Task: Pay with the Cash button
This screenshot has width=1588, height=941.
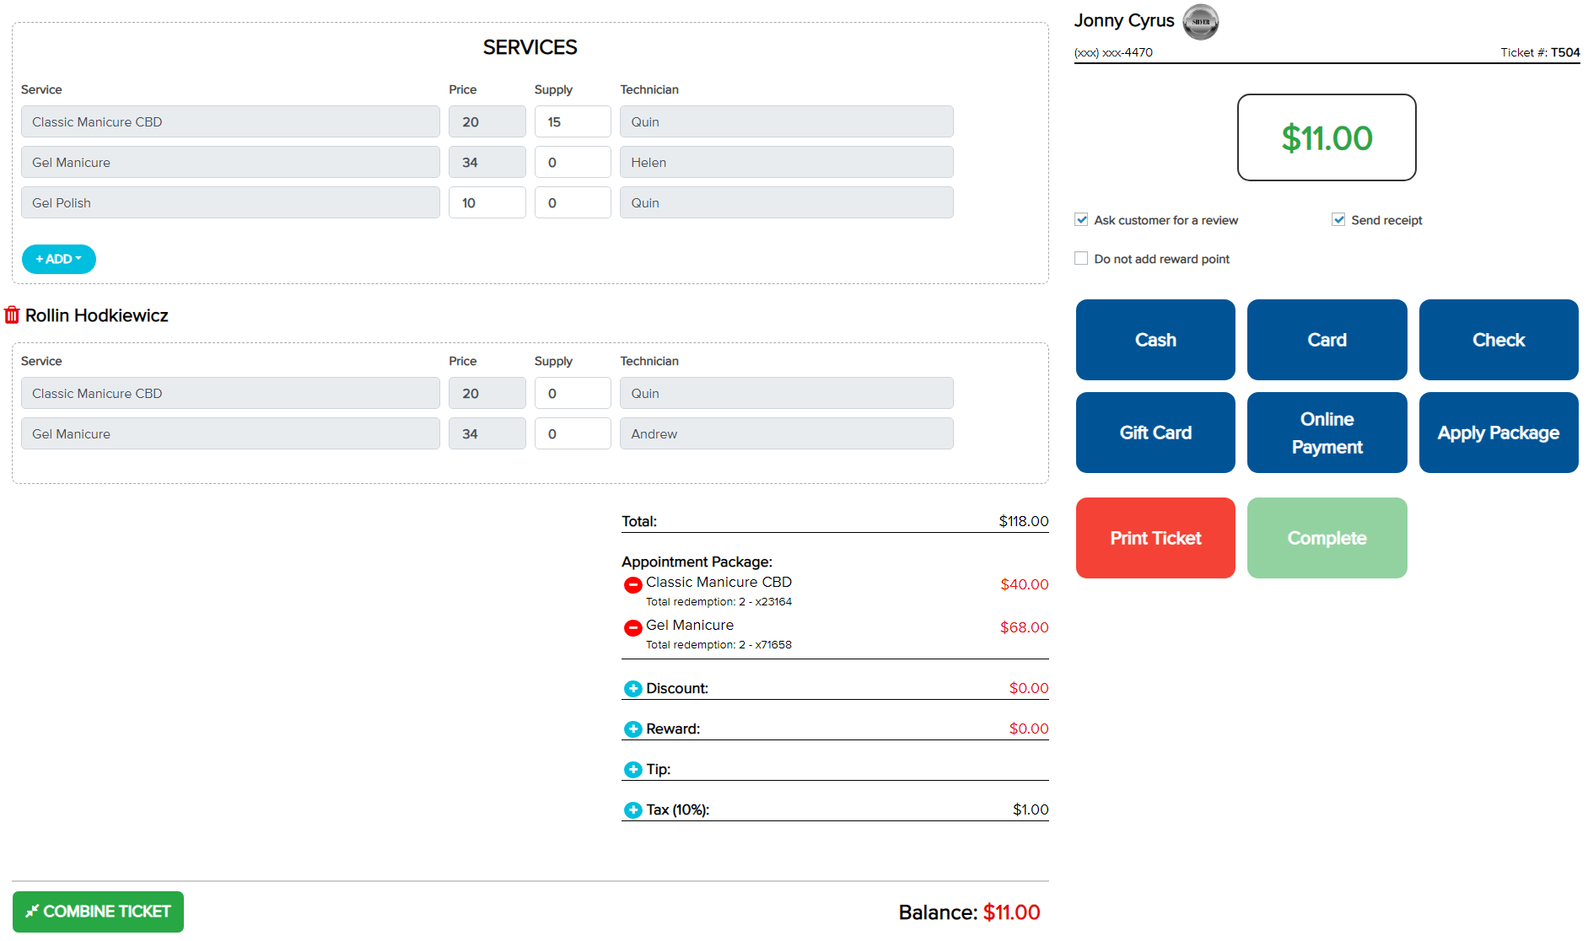Action: point(1155,340)
